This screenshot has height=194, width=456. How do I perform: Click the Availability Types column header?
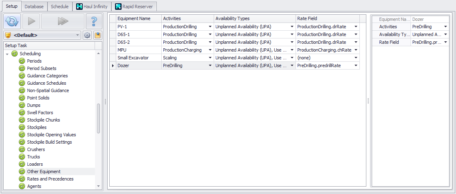255,18
